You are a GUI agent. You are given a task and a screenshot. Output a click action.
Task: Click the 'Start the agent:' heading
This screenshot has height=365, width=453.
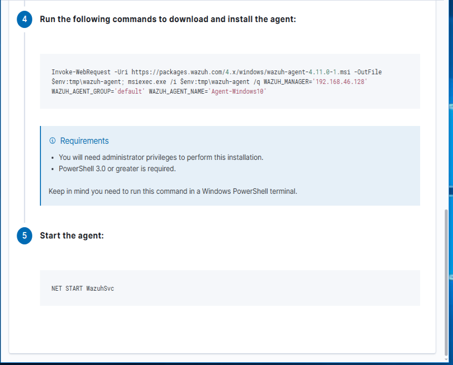click(72, 236)
